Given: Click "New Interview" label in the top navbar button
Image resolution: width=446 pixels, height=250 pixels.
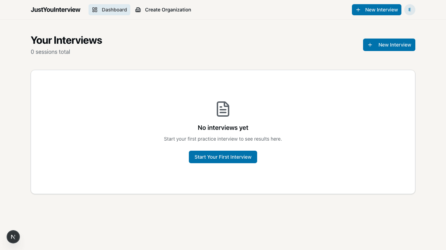Looking at the screenshot, I should tap(381, 10).
